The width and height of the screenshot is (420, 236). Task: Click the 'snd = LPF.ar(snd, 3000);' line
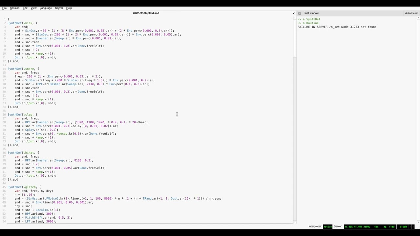point(35,222)
